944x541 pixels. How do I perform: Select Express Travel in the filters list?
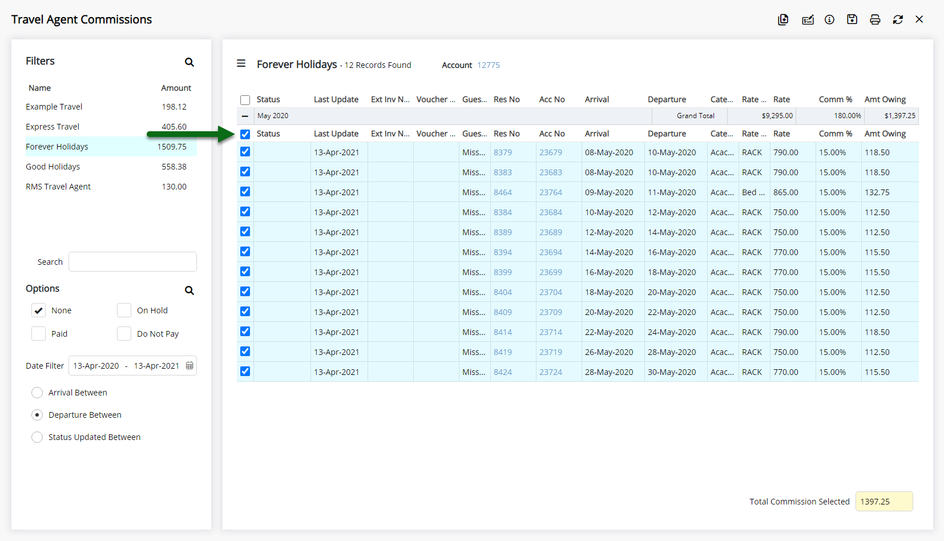(x=111, y=127)
